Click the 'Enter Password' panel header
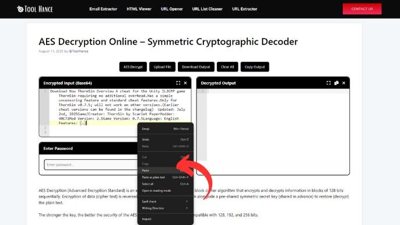Screen dimensions: 400x225 pyautogui.click(x=88, y=149)
